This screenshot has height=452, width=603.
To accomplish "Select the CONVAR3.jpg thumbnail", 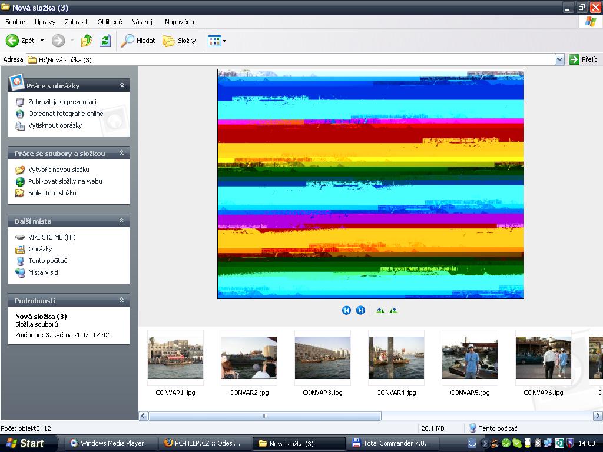I will [x=323, y=358].
